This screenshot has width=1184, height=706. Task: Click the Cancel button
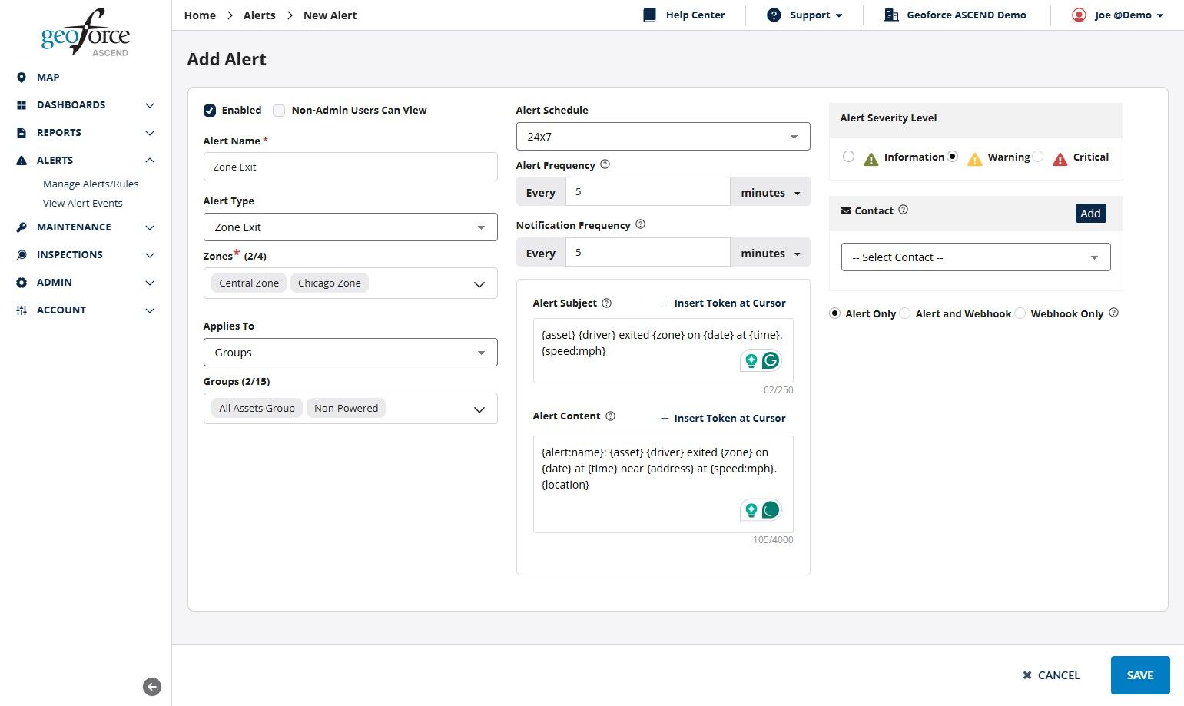coord(1051,675)
